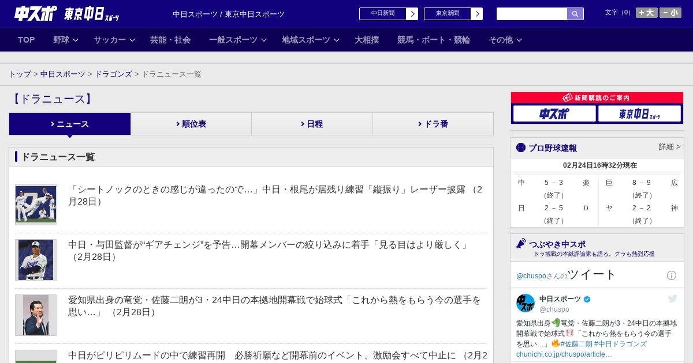Click the baseball icon beside プロ野球速報
This screenshot has width=693, height=363.
tap(521, 148)
